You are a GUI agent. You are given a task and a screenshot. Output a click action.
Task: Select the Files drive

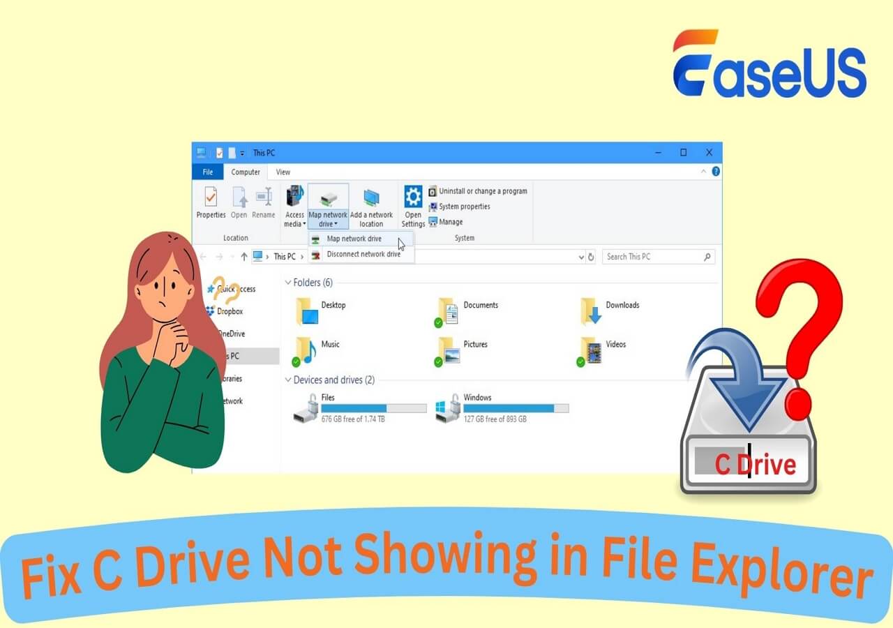click(x=359, y=408)
